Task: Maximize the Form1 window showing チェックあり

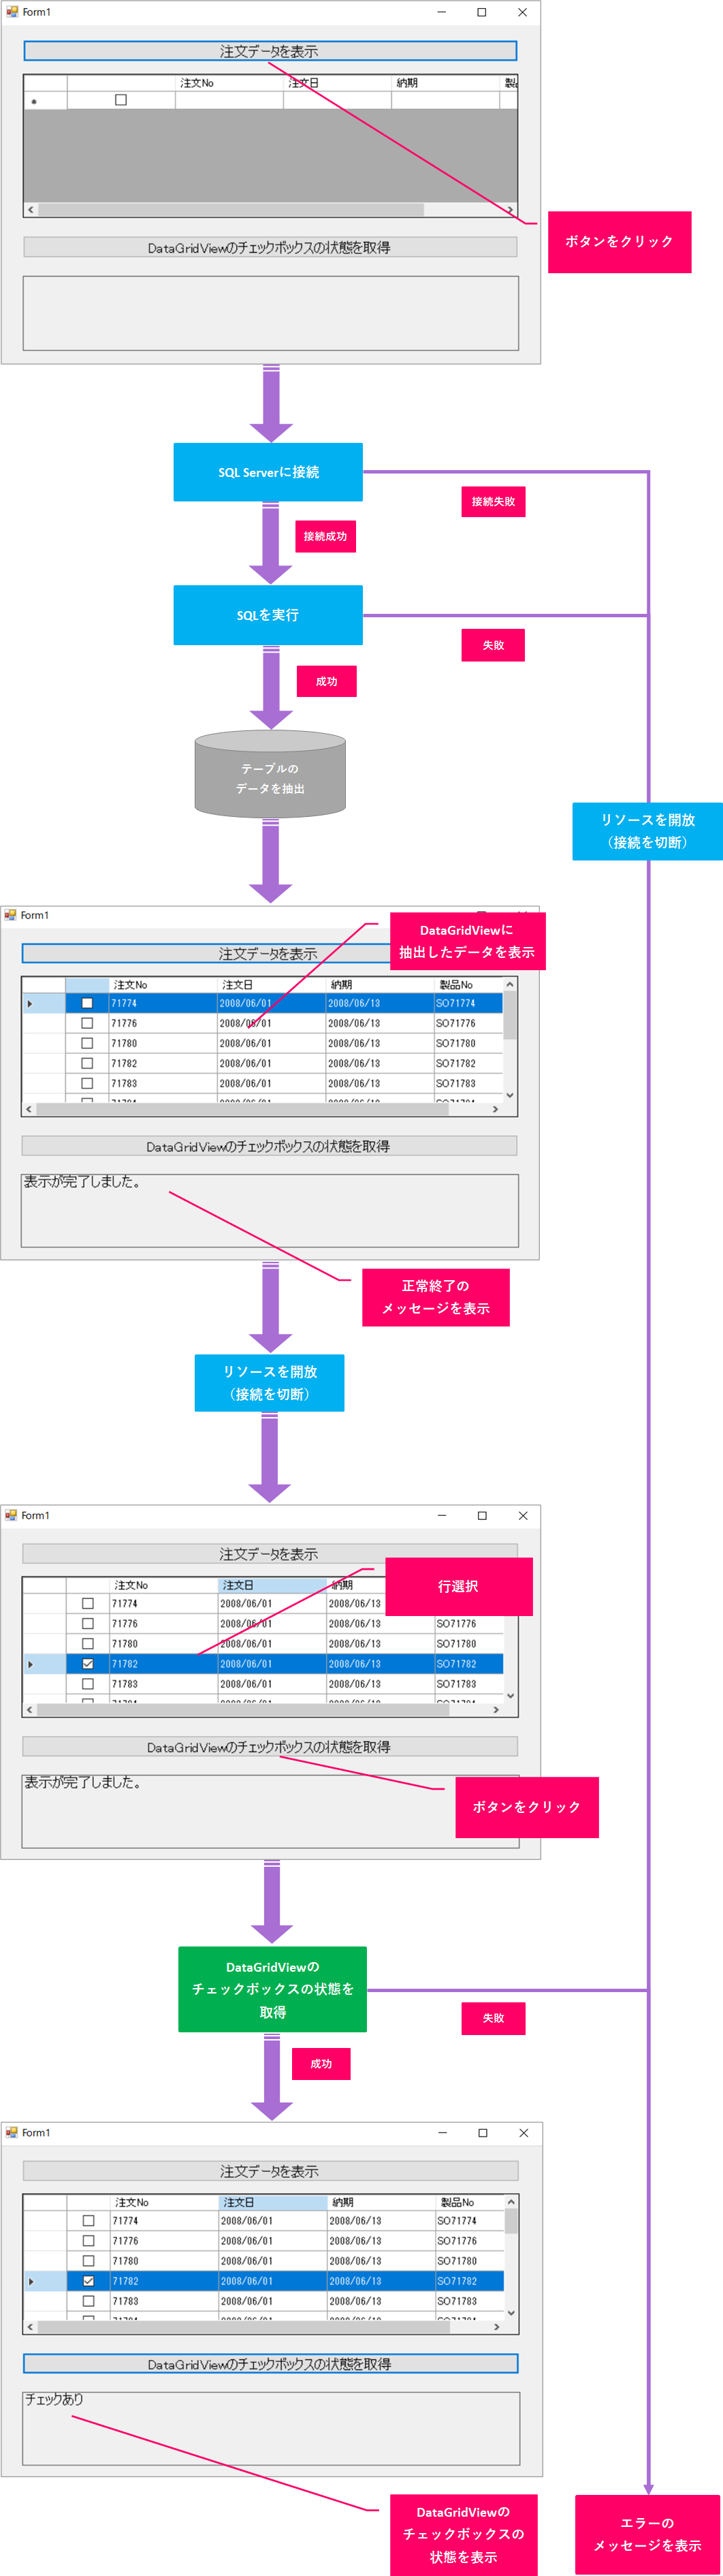Action: tap(482, 2133)
